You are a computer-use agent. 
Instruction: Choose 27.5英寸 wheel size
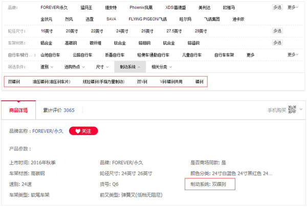pyautogui.click(x=174, y=31)
